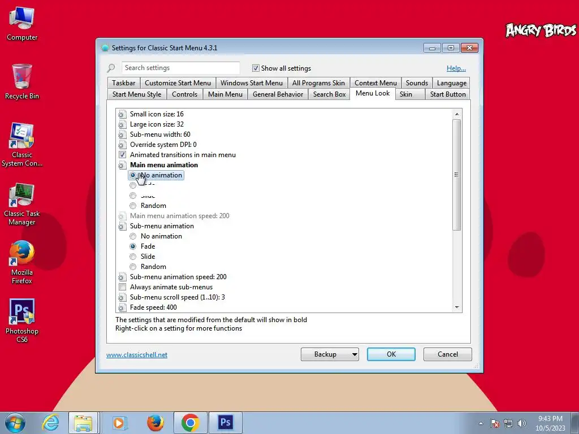The height and width of the screenshot is (434, 579).
Task: Open Windows Explorer folder on taskbar
Action: pos(83,423)
